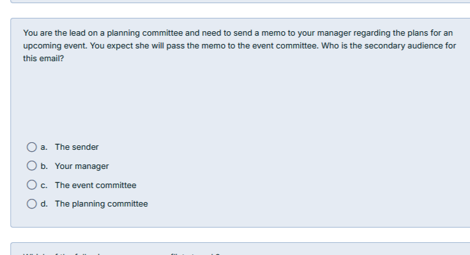Pick the radio circle for 'The event committee'
This screenshot has height=255, width=470.
point(31,186)
